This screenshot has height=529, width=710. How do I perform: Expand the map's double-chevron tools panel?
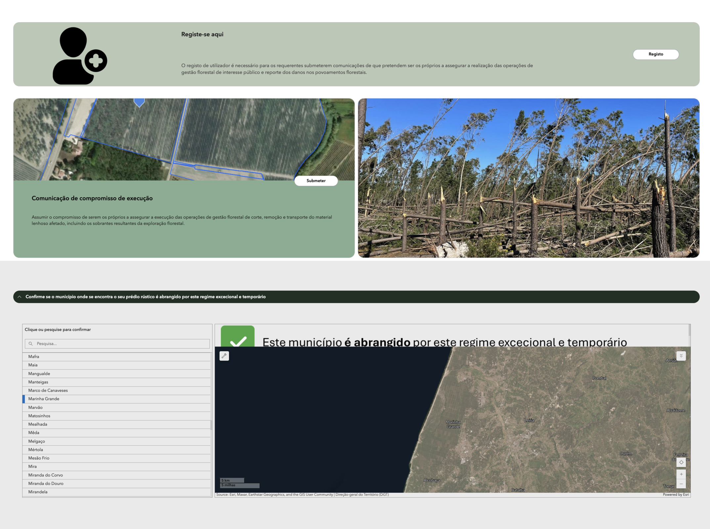point(681,356)
